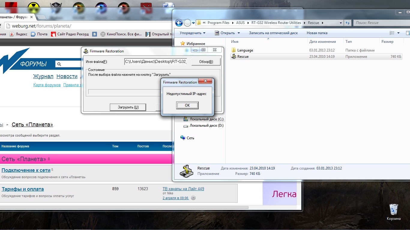Click the Firmware Restoration title bar icon
This screenshot has width=410, height=230.
point(86,51)
